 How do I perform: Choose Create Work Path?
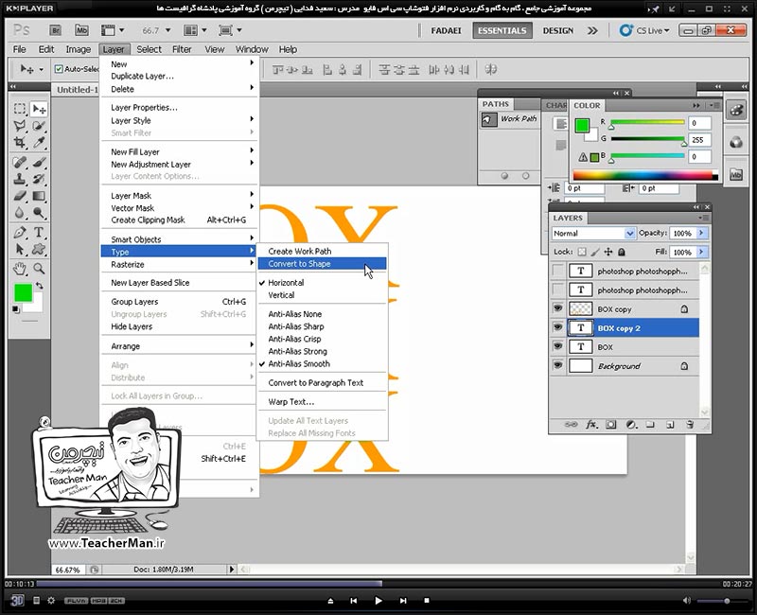click(x=322, y=251)
